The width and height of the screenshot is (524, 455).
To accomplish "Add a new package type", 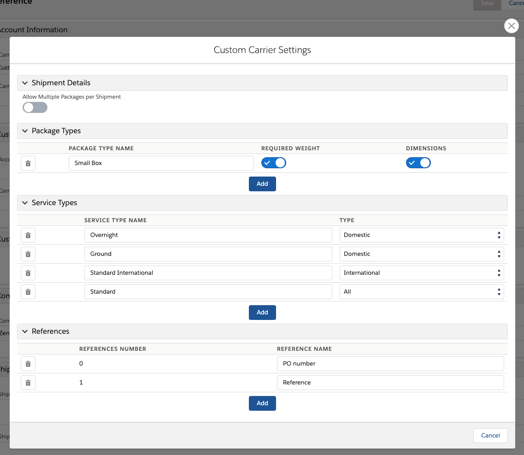I will click(262, 184).
